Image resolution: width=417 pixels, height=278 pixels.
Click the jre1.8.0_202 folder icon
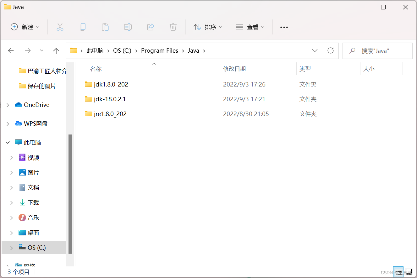pyautogui.click(x=88, y=114)
